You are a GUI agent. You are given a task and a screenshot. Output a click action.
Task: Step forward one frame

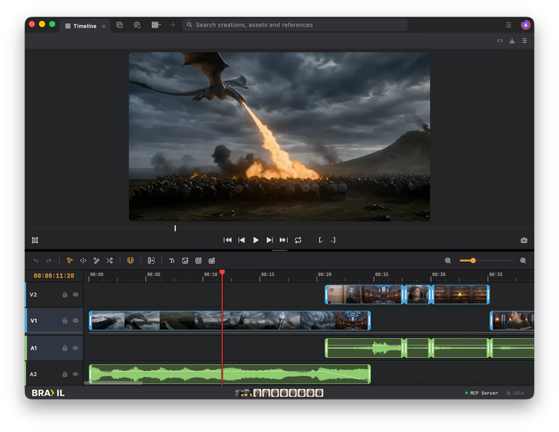tap(270, 240)
